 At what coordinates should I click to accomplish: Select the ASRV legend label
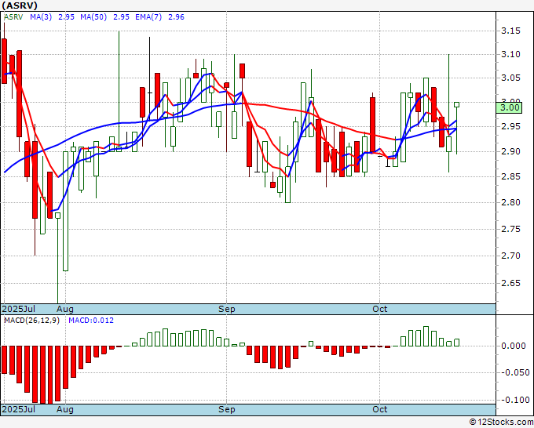(x=13, y=17)
